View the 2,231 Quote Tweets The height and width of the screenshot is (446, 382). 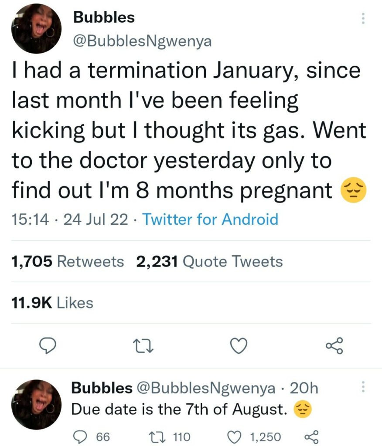click(209, 262)
